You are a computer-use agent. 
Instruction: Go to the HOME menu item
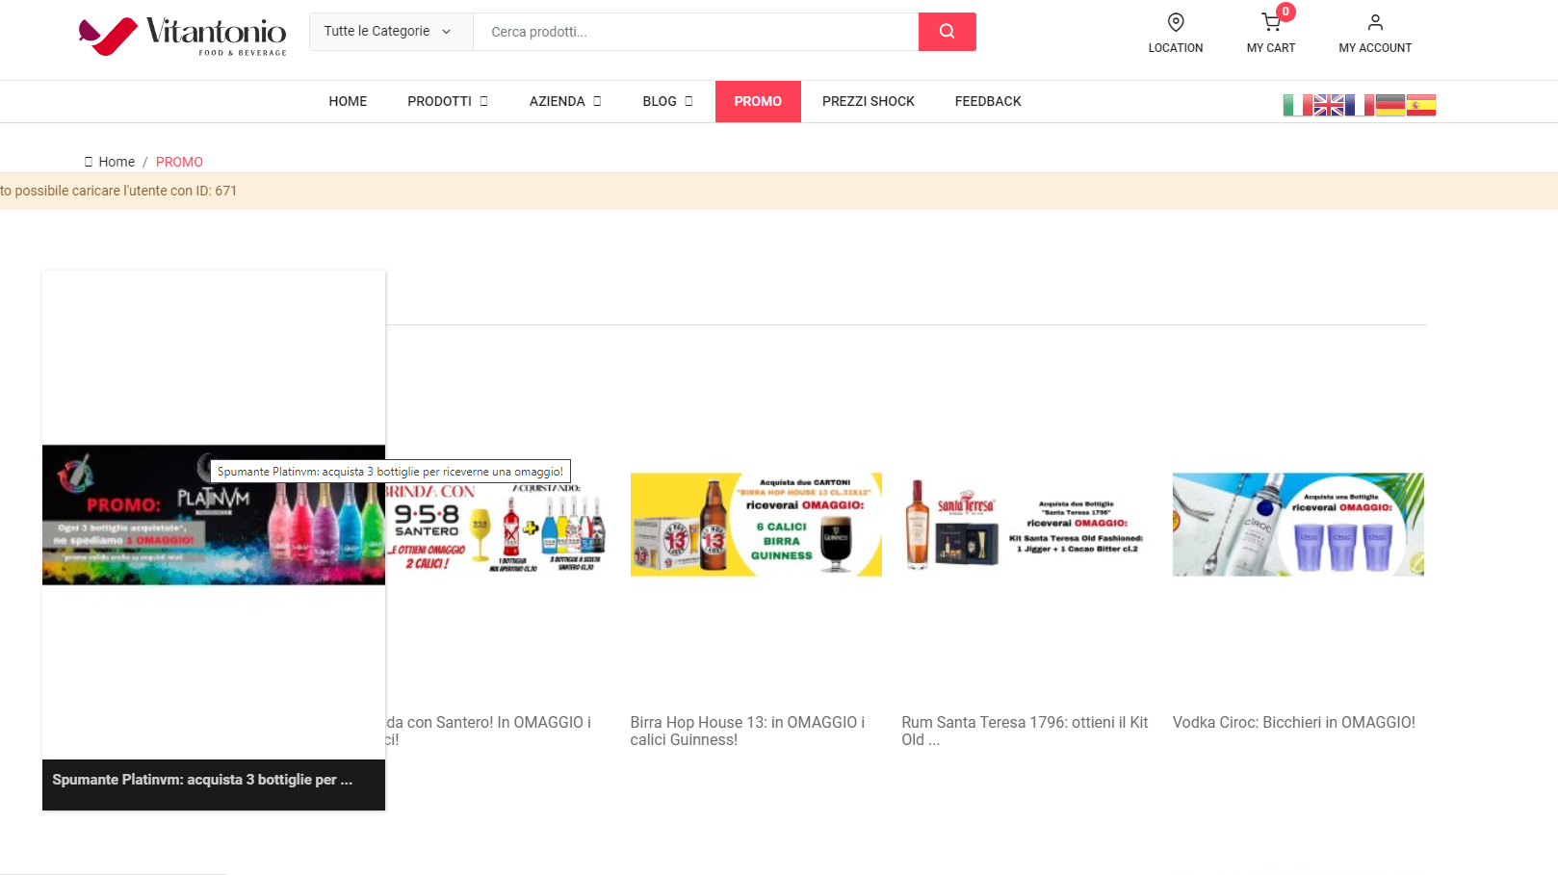pyautogui.click(x=348, y=101)
